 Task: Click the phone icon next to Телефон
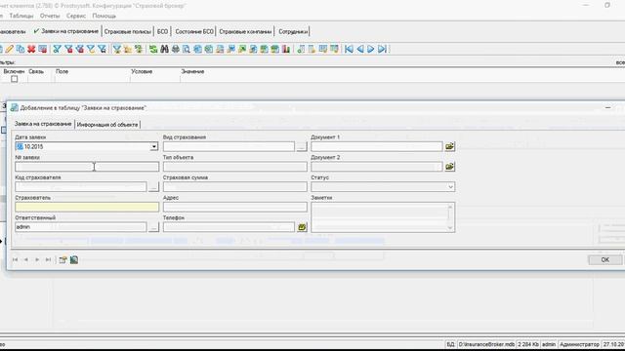(302, 227)
